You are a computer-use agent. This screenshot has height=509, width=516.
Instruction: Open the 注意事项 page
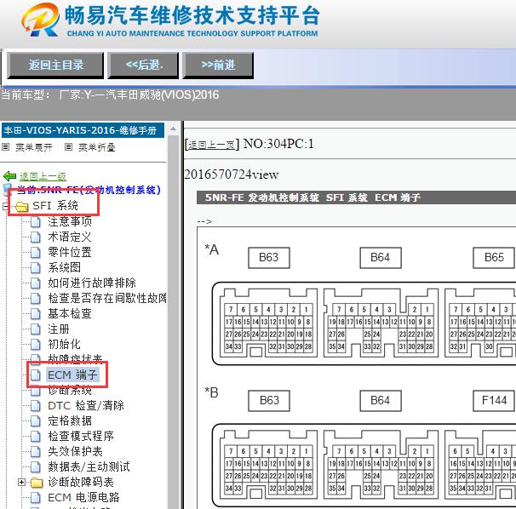pos(70,221)
